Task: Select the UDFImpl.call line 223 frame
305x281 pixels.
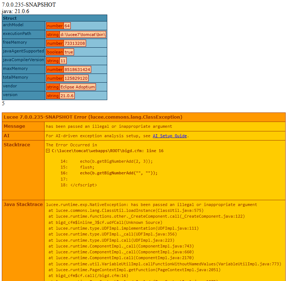Action: point(112,240)
